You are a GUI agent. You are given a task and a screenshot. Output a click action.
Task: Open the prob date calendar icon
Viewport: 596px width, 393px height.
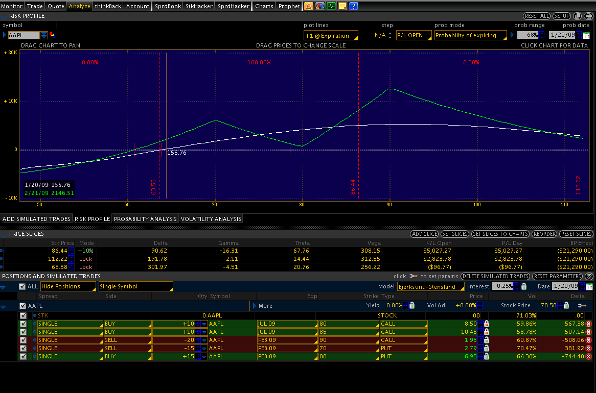click(586, 35)
